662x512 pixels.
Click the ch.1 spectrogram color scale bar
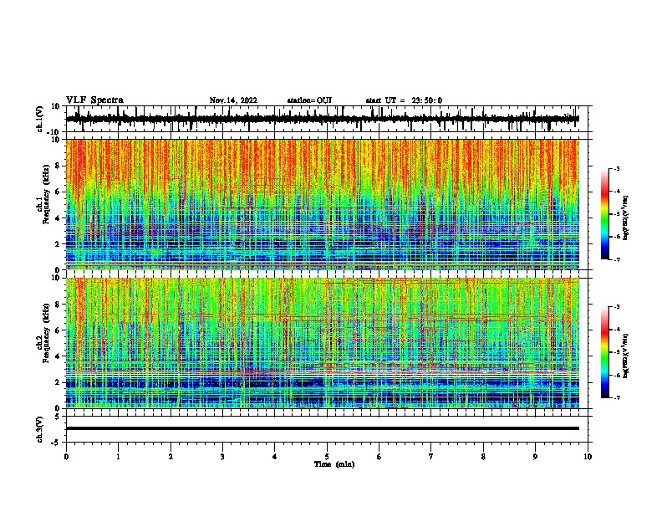604,214
